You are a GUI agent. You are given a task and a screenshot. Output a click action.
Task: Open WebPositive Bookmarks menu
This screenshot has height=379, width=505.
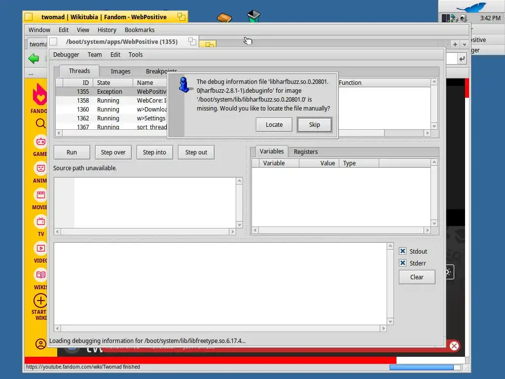[x=140, y=30]
